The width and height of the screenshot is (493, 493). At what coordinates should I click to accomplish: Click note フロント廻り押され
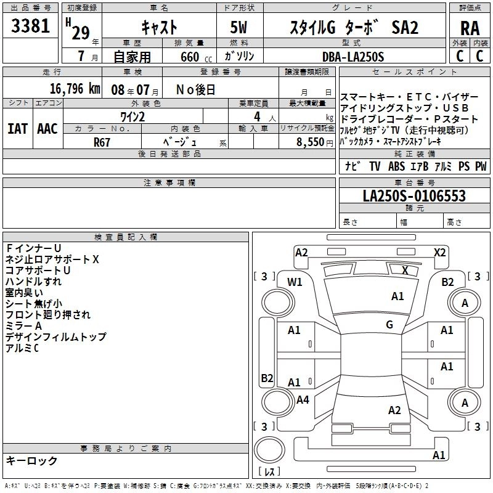(x=48, y=315)
